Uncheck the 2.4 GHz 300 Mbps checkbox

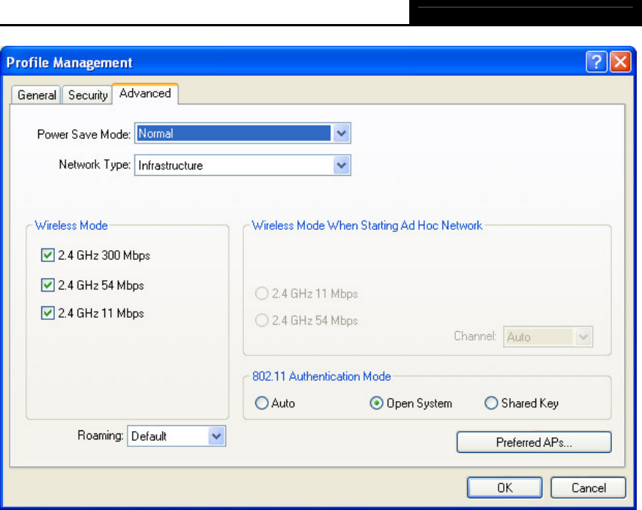click(x=47, y=255)
